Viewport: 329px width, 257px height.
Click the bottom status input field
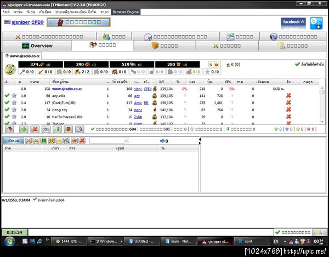pyautogui.click(x=151, y=232)
